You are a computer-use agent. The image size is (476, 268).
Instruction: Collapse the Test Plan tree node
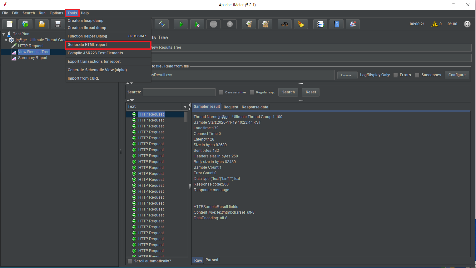(x=3, y=34)
